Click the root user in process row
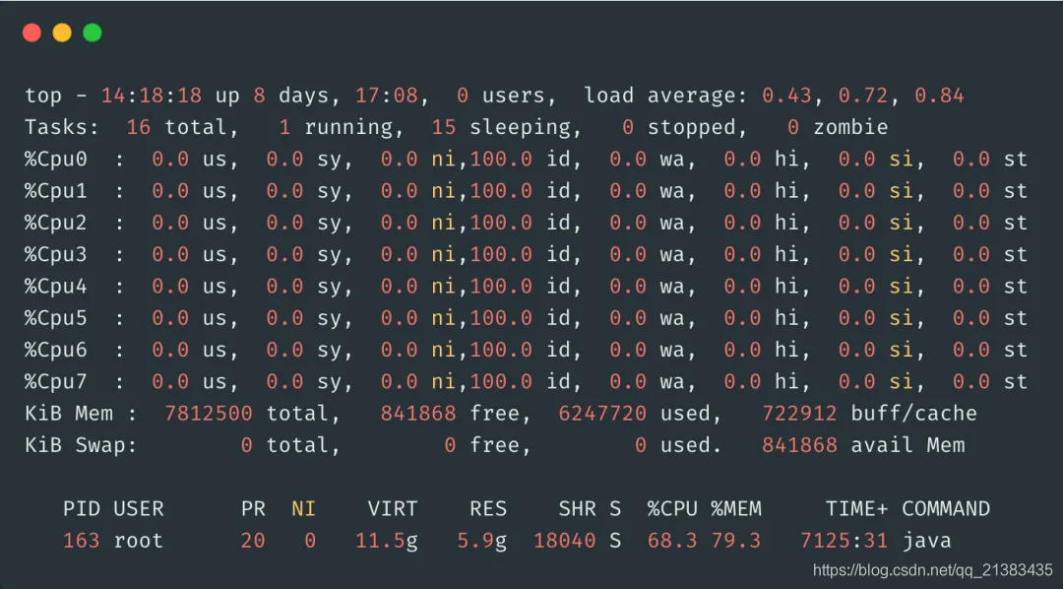1063x589 pixels. [x=139, y=541]
